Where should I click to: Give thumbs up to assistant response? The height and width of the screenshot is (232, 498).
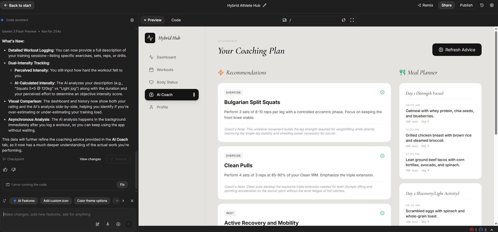click(5, 170)
